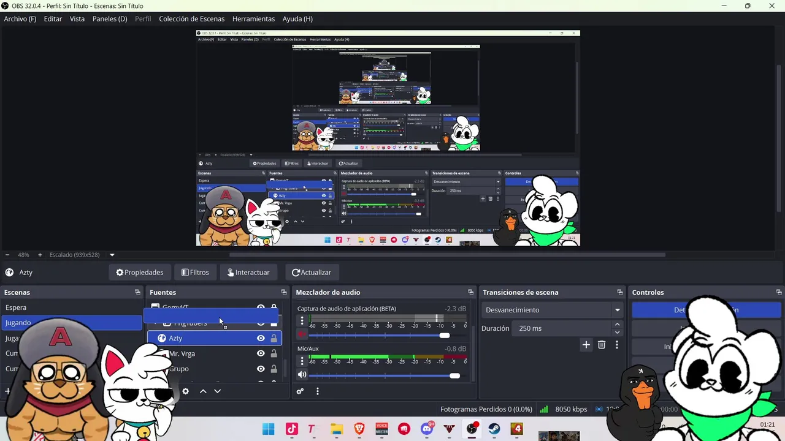Open Discord from the taskbar
Viewport: 785px width, 441px height.
coord(427,429)
